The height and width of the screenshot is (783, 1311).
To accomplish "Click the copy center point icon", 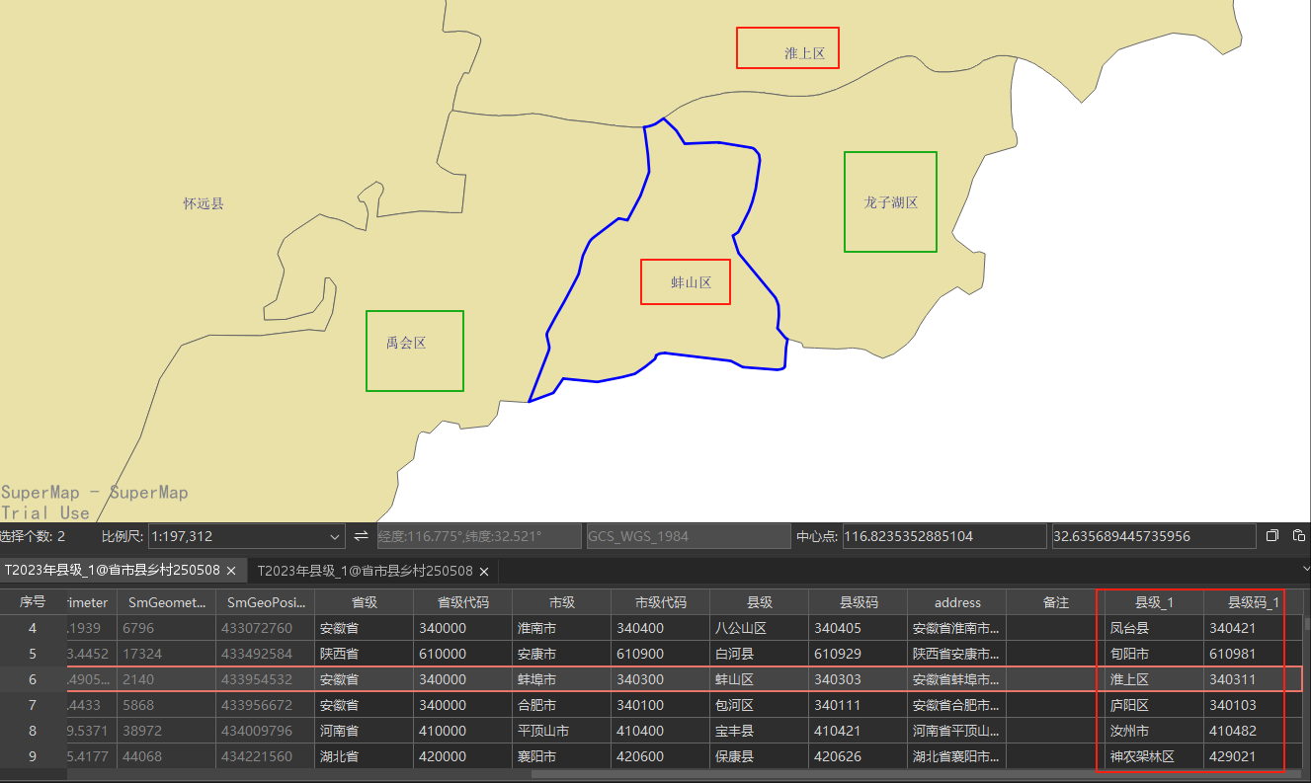I will coord(1272,536).
